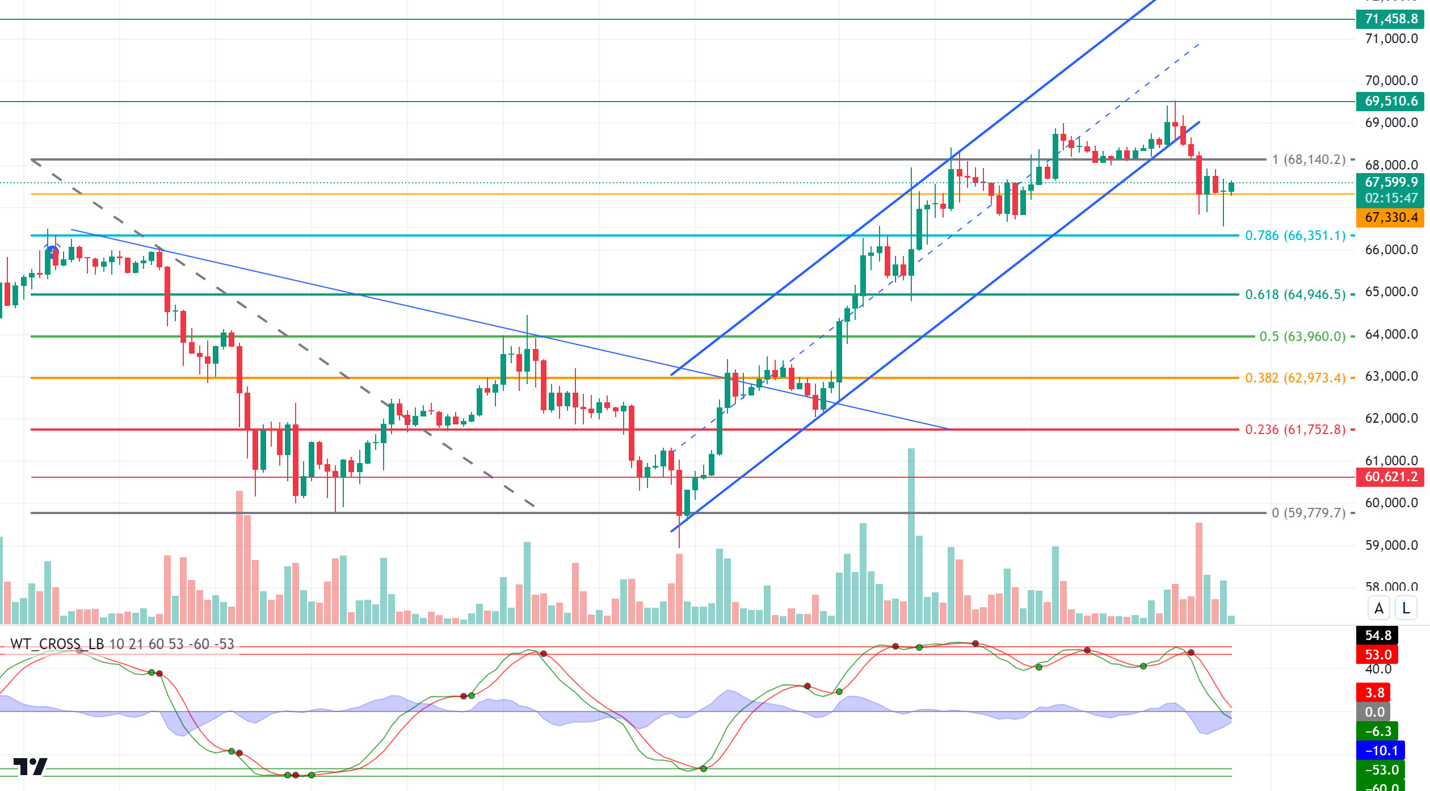Click the WT_CROSS_LB indicator title

[x=57, y=644]
